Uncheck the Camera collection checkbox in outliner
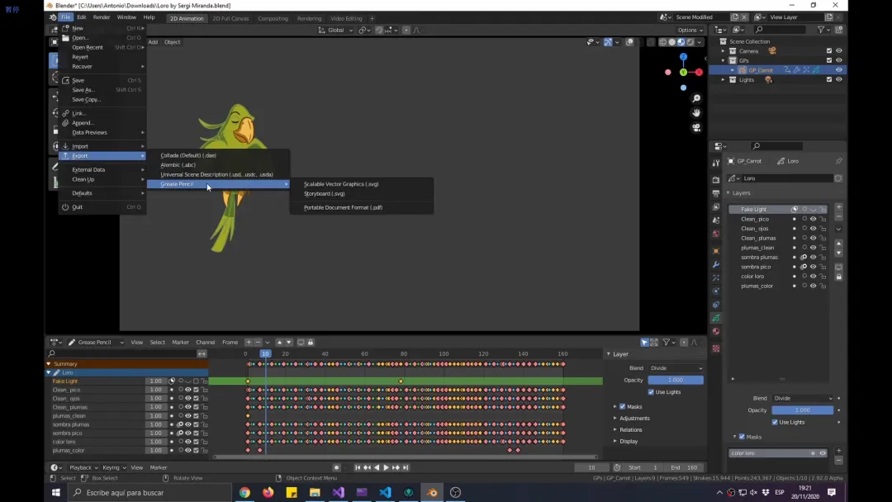This screenshot has height=502, width=892. tap(829, 50)
